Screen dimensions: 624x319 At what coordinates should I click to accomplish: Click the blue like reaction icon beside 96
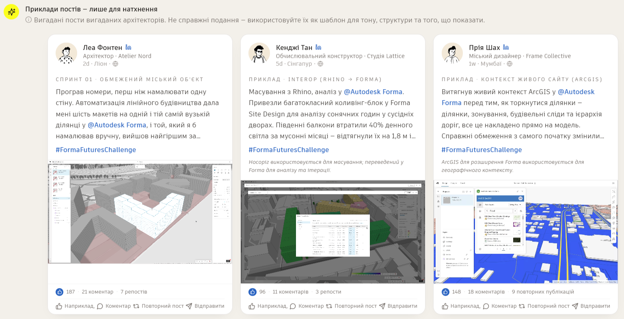253,292
